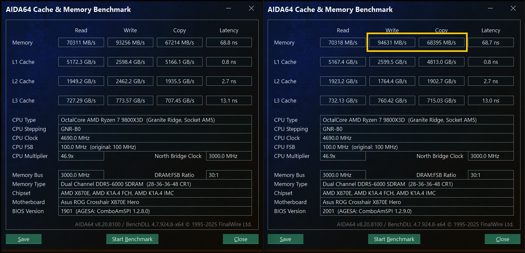Select Memory Copy value 67214 MB/s
This screenshot has width=525, height=253.
(x=180, y=43)
